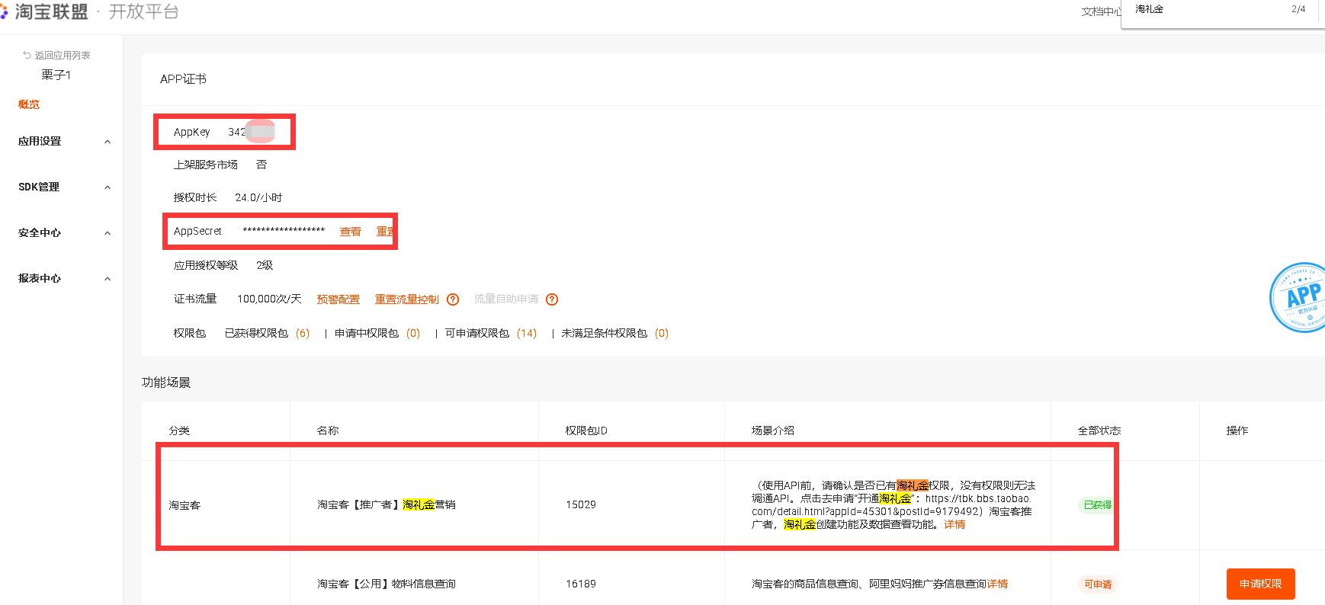Expand the 应用设置 sidebar section
Viewport: 1325px width, 605px height.
(107, 142)
